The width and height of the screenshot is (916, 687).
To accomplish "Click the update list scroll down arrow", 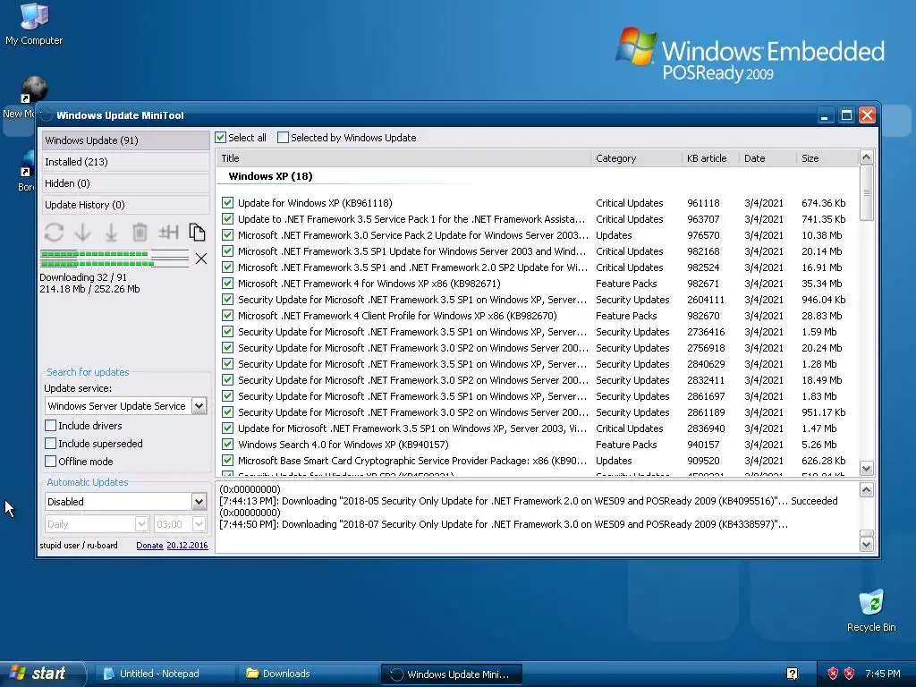I will (x=866, y=468).
